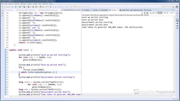Image resolution: width=180 pixels, height=101 pixels.
Task: Switch to the Gradle Executions tab
Action: point(137,10)
